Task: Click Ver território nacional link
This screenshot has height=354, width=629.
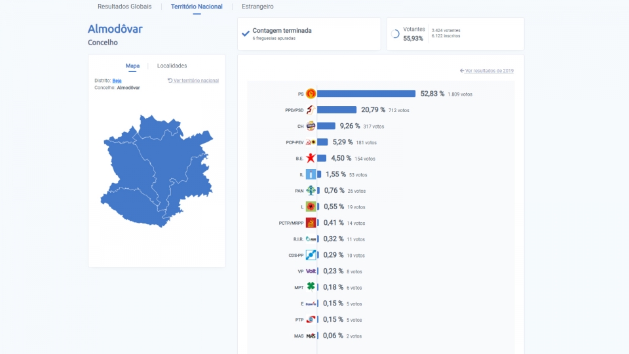Action: [x=193, y=80]
